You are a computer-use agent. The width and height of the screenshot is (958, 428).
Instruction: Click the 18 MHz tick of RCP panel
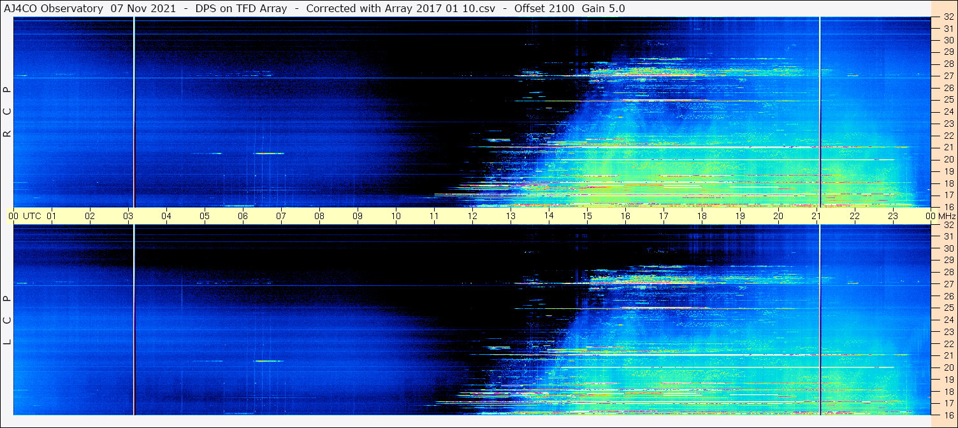(948, 183)
